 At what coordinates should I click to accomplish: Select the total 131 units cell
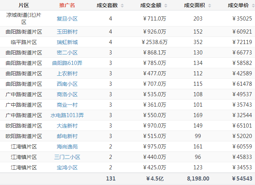(111, 179)
